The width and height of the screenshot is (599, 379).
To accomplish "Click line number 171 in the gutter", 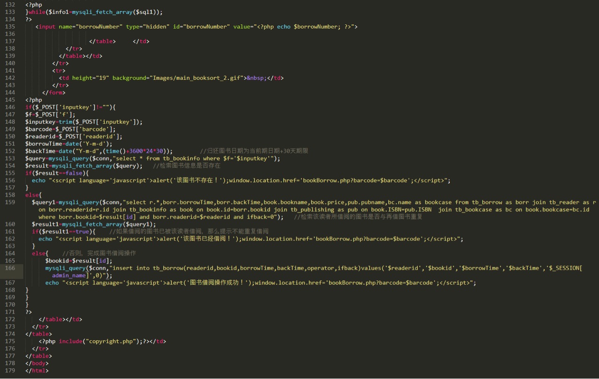I will [10, 312].
